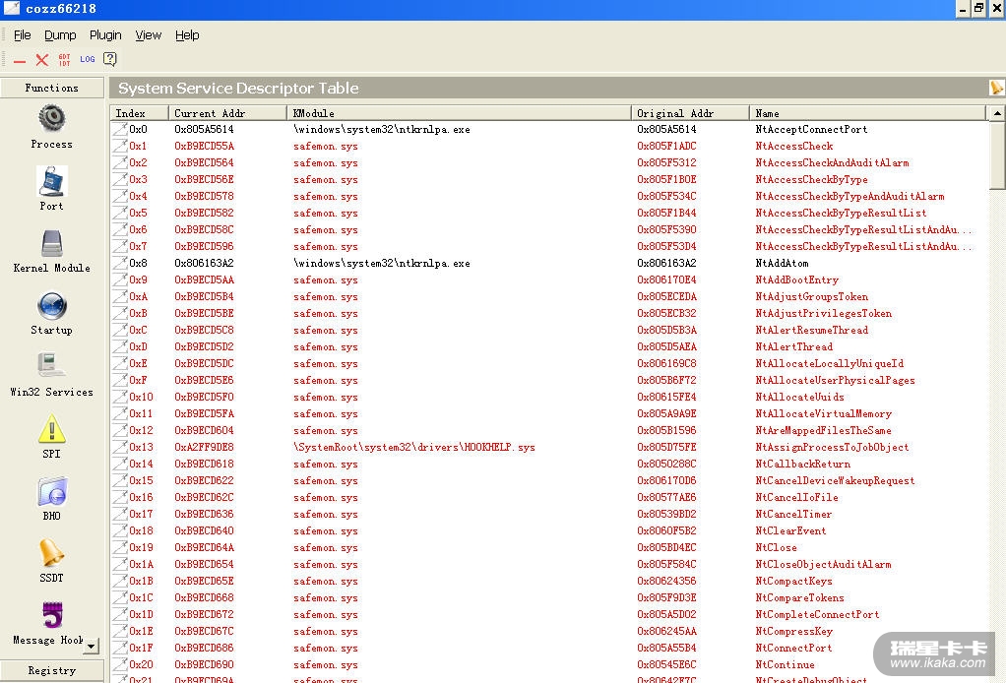Show Win32 Services list
The height and width of the screenshot is (683, 1006).
point(51,368)
